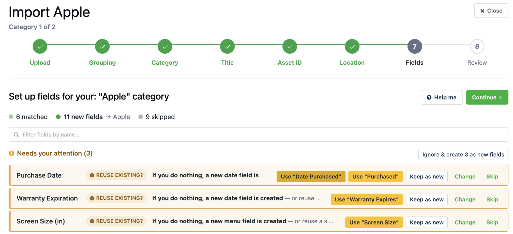Click the step 8 Review circle
This screenshot has height=234, width=513.
tap(477, 46)
